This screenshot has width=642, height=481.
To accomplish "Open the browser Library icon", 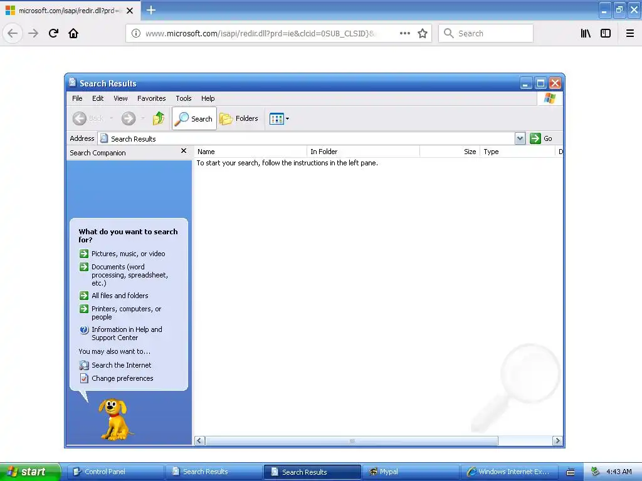I will [x=586, y=33].
